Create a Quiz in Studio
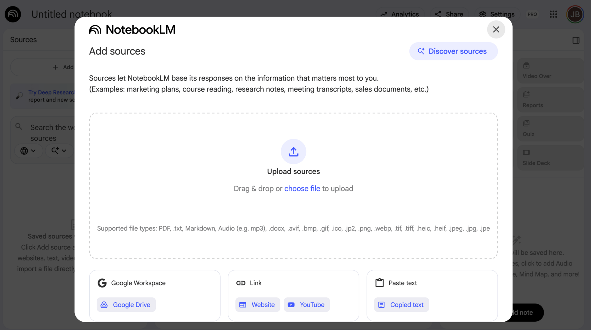This screenshot has height=330, width=591. [x=550, y=129]
